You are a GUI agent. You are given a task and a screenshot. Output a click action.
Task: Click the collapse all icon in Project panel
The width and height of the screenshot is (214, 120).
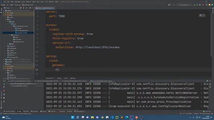click(27, 8)
